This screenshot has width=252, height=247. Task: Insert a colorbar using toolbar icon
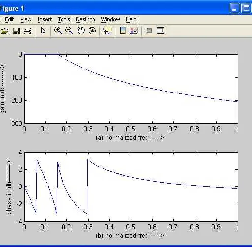tap(123, 31)
